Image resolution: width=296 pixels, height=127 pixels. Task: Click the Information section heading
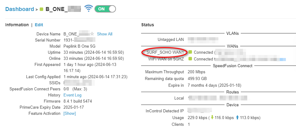17,25
